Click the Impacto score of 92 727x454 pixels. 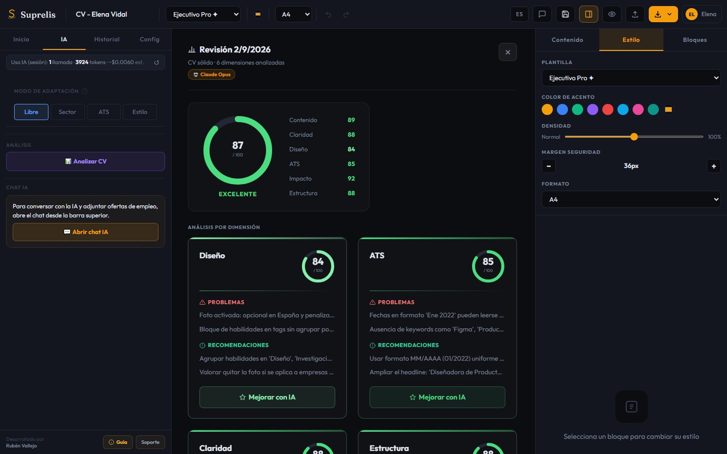coord(351,179)
